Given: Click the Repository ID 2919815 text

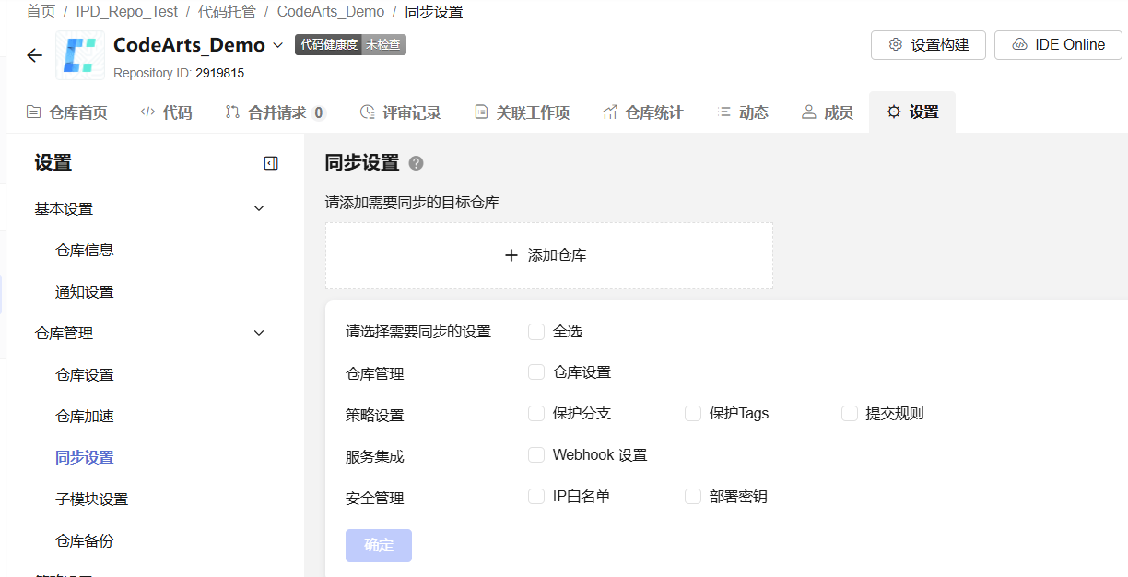Looking at the screenshot, I should 179,73.
